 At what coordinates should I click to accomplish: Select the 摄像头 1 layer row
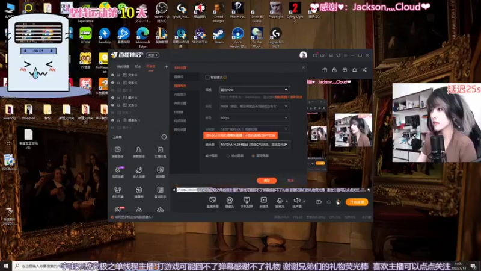(139, 120)
